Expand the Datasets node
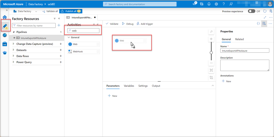 click(14, 50)
